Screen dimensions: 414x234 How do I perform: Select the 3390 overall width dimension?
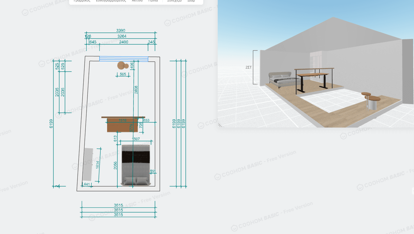click(x=121, y=30)
